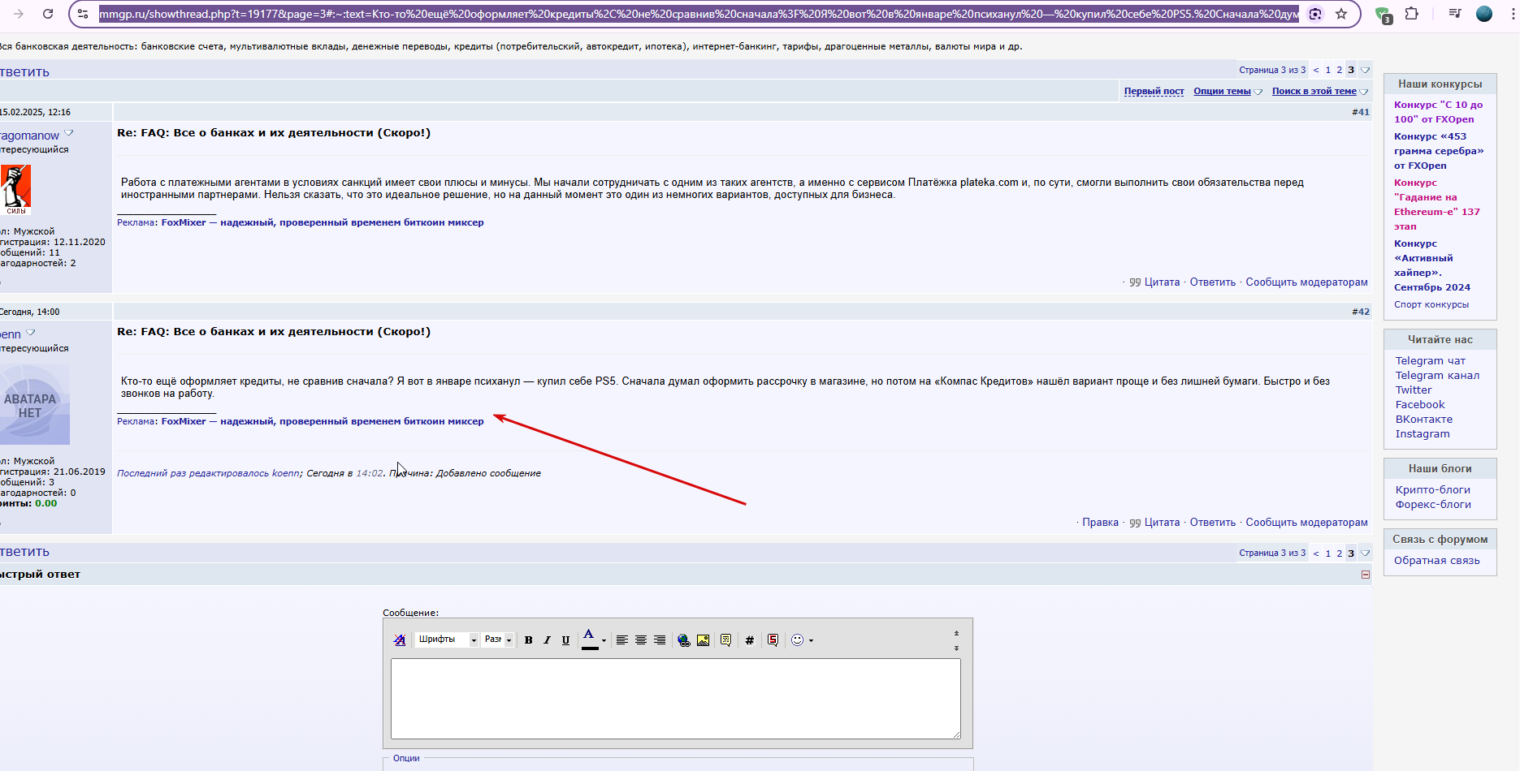Image resolution: width=1520 pixels, height=771 pixels.
Task: Reply to post #42 with Ответить
Action: 1213,523
